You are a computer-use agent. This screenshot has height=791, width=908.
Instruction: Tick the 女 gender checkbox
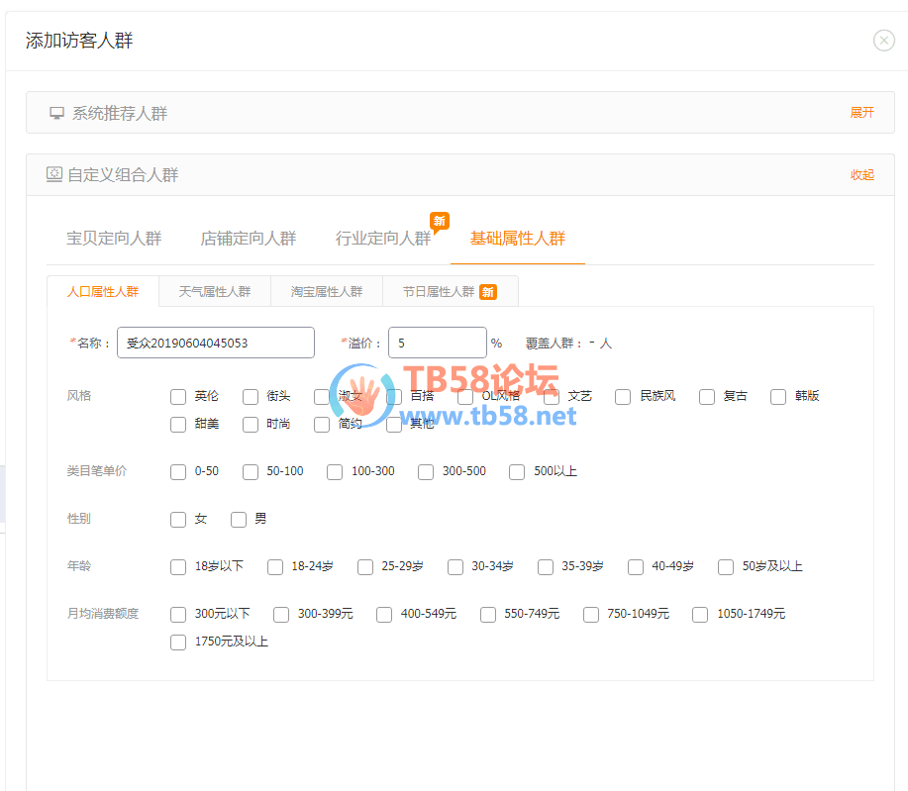tap(178, 520)
